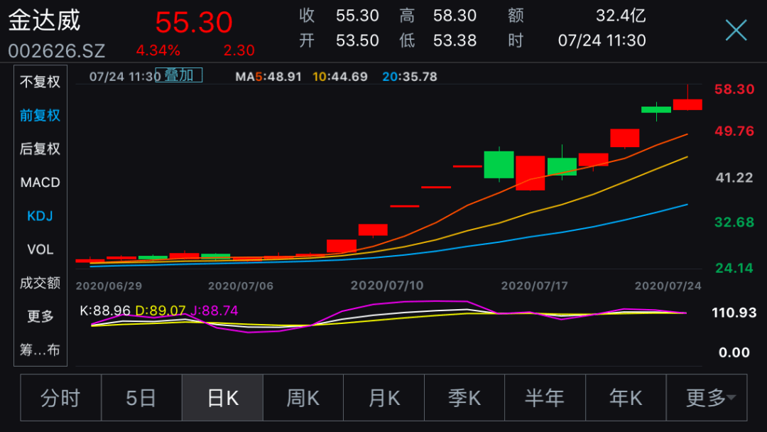Click MA 10:44.69 legend value

(x=340, y=77)
